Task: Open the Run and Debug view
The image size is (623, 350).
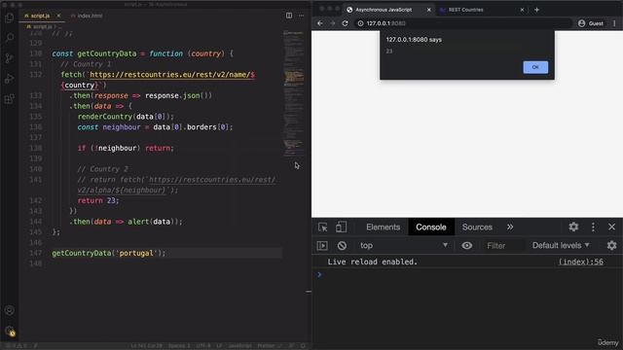Action: 9,79
